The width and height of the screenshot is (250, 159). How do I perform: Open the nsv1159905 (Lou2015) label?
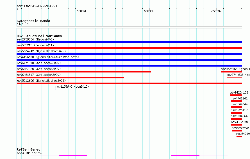coord(72,87)
